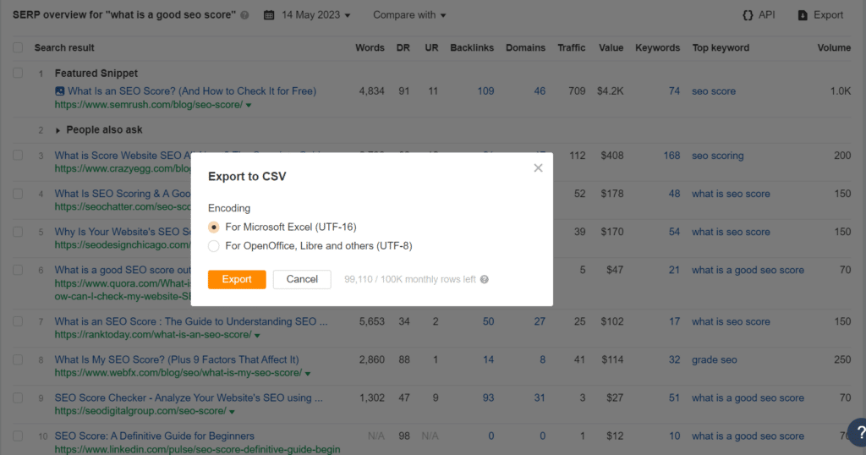Check the row 8 webfx result checkbox
The height and width of the screenshot is (455, 866).
tap(19, 359)
